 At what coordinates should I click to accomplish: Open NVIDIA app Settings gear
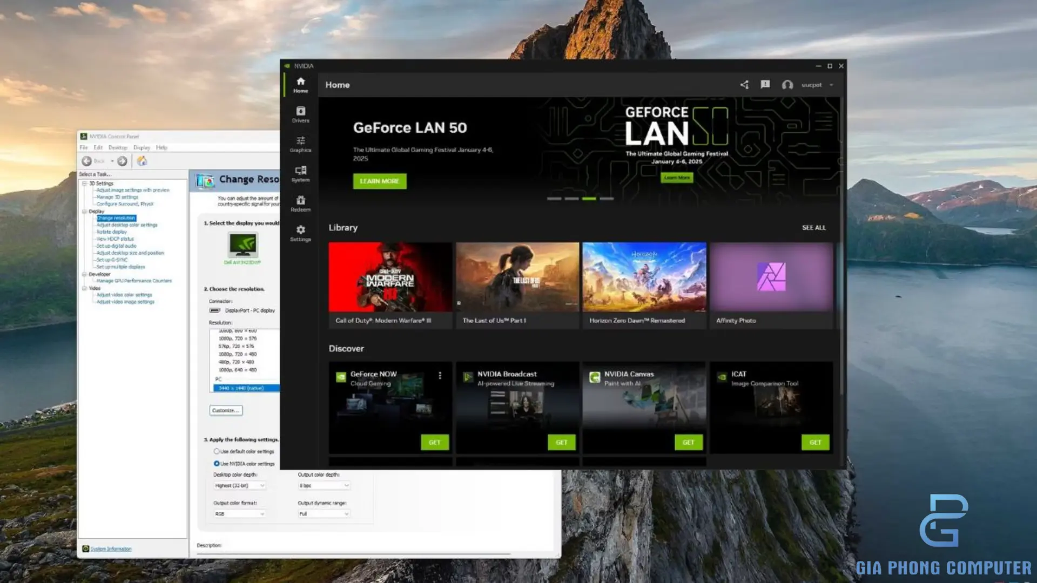[x=300, y=233]
